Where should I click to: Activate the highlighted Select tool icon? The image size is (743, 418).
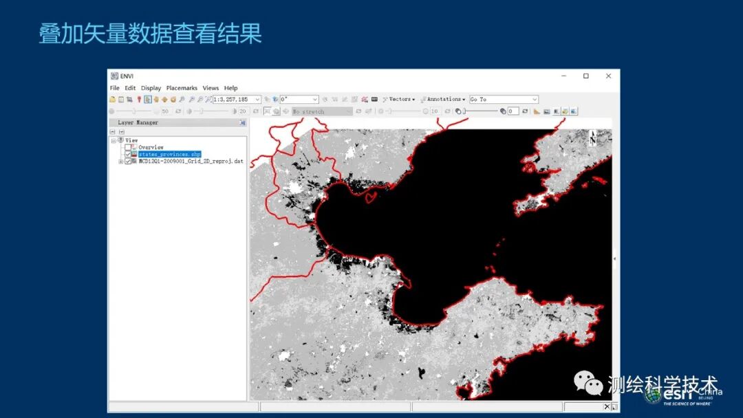pyautogui.click(x=148, y=100)
